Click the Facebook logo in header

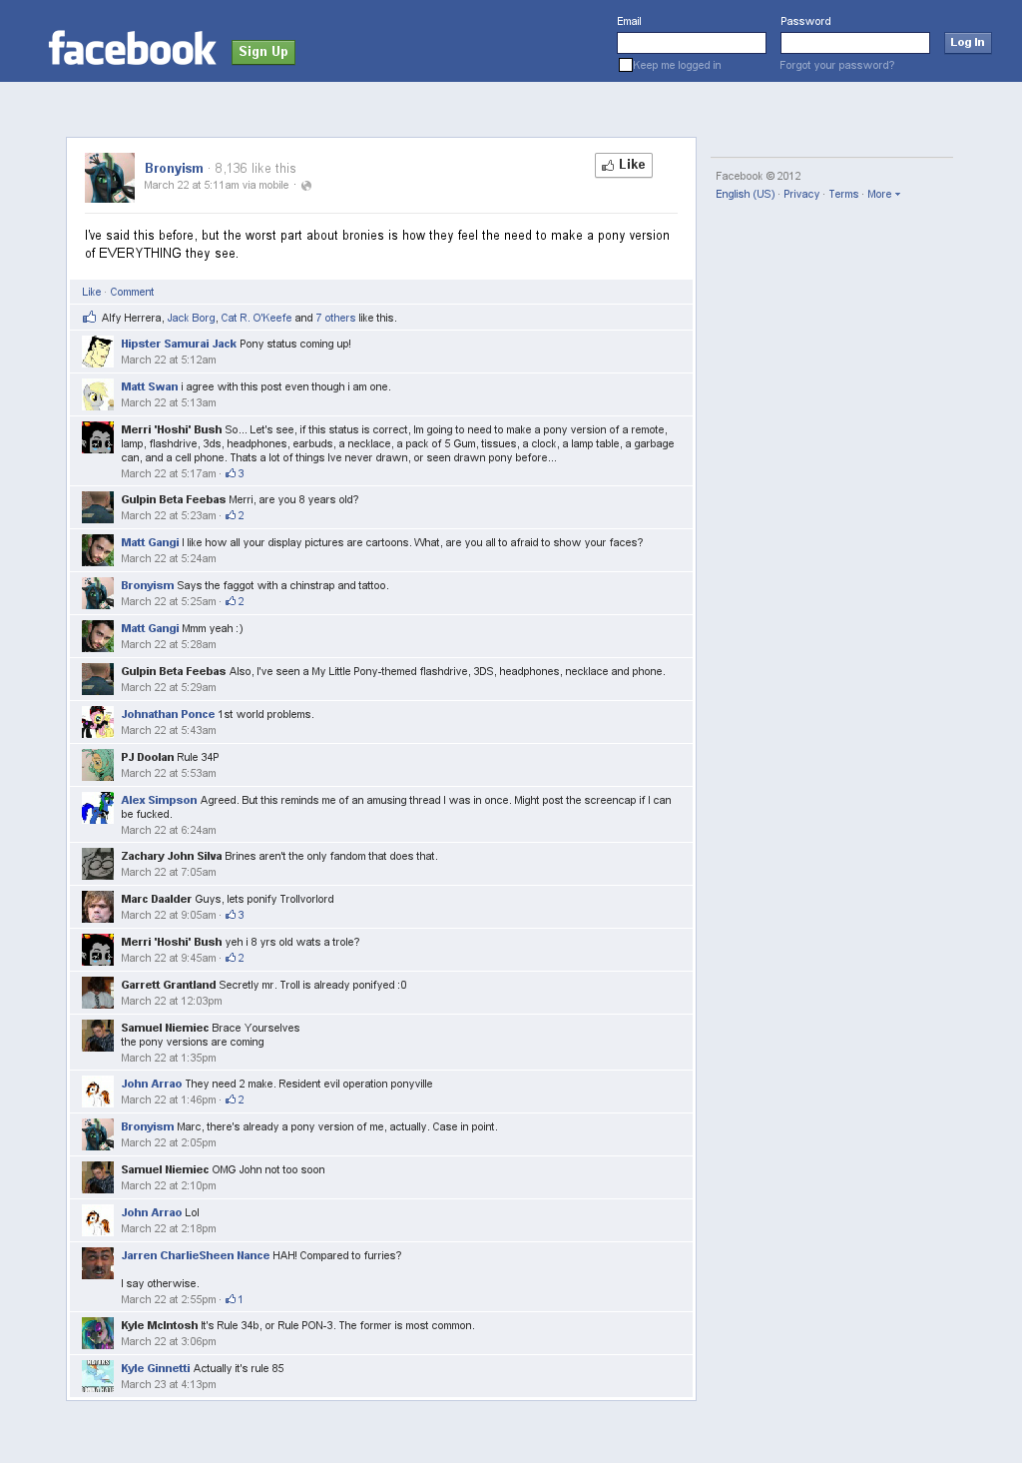click(x=132, y=48)
